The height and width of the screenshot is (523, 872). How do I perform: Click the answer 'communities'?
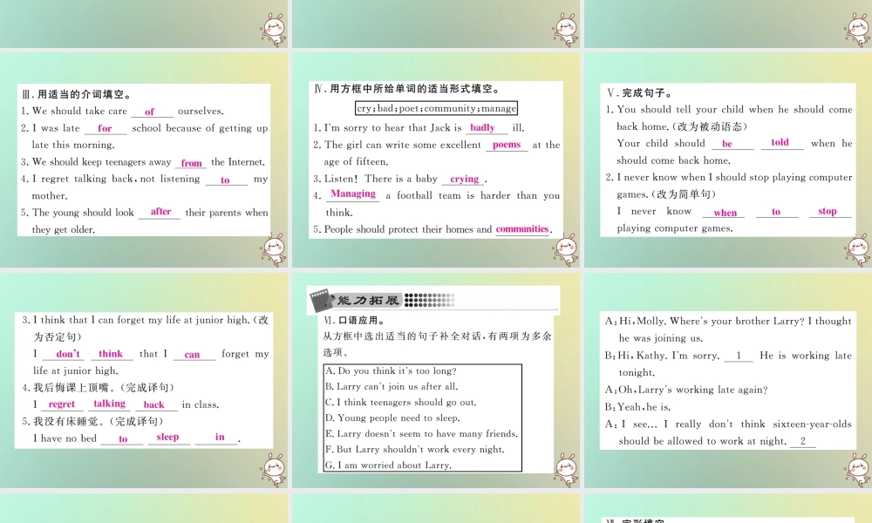tap(522, 229)
